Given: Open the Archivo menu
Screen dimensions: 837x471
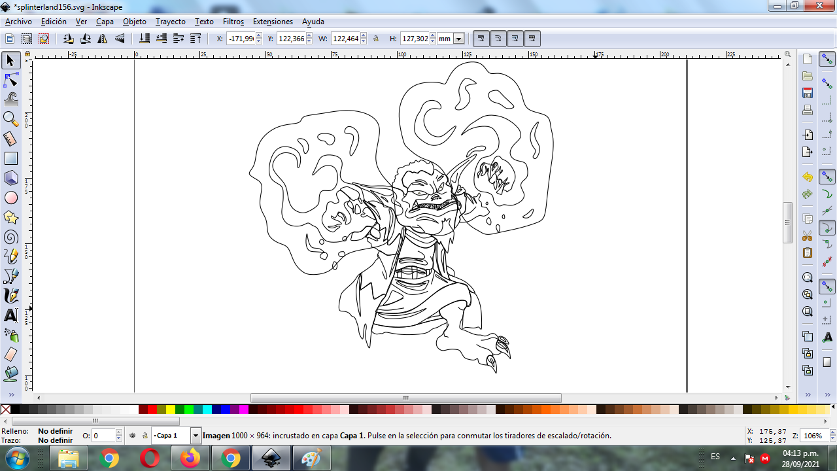Looking at the screenshot, I should [18, 22].
